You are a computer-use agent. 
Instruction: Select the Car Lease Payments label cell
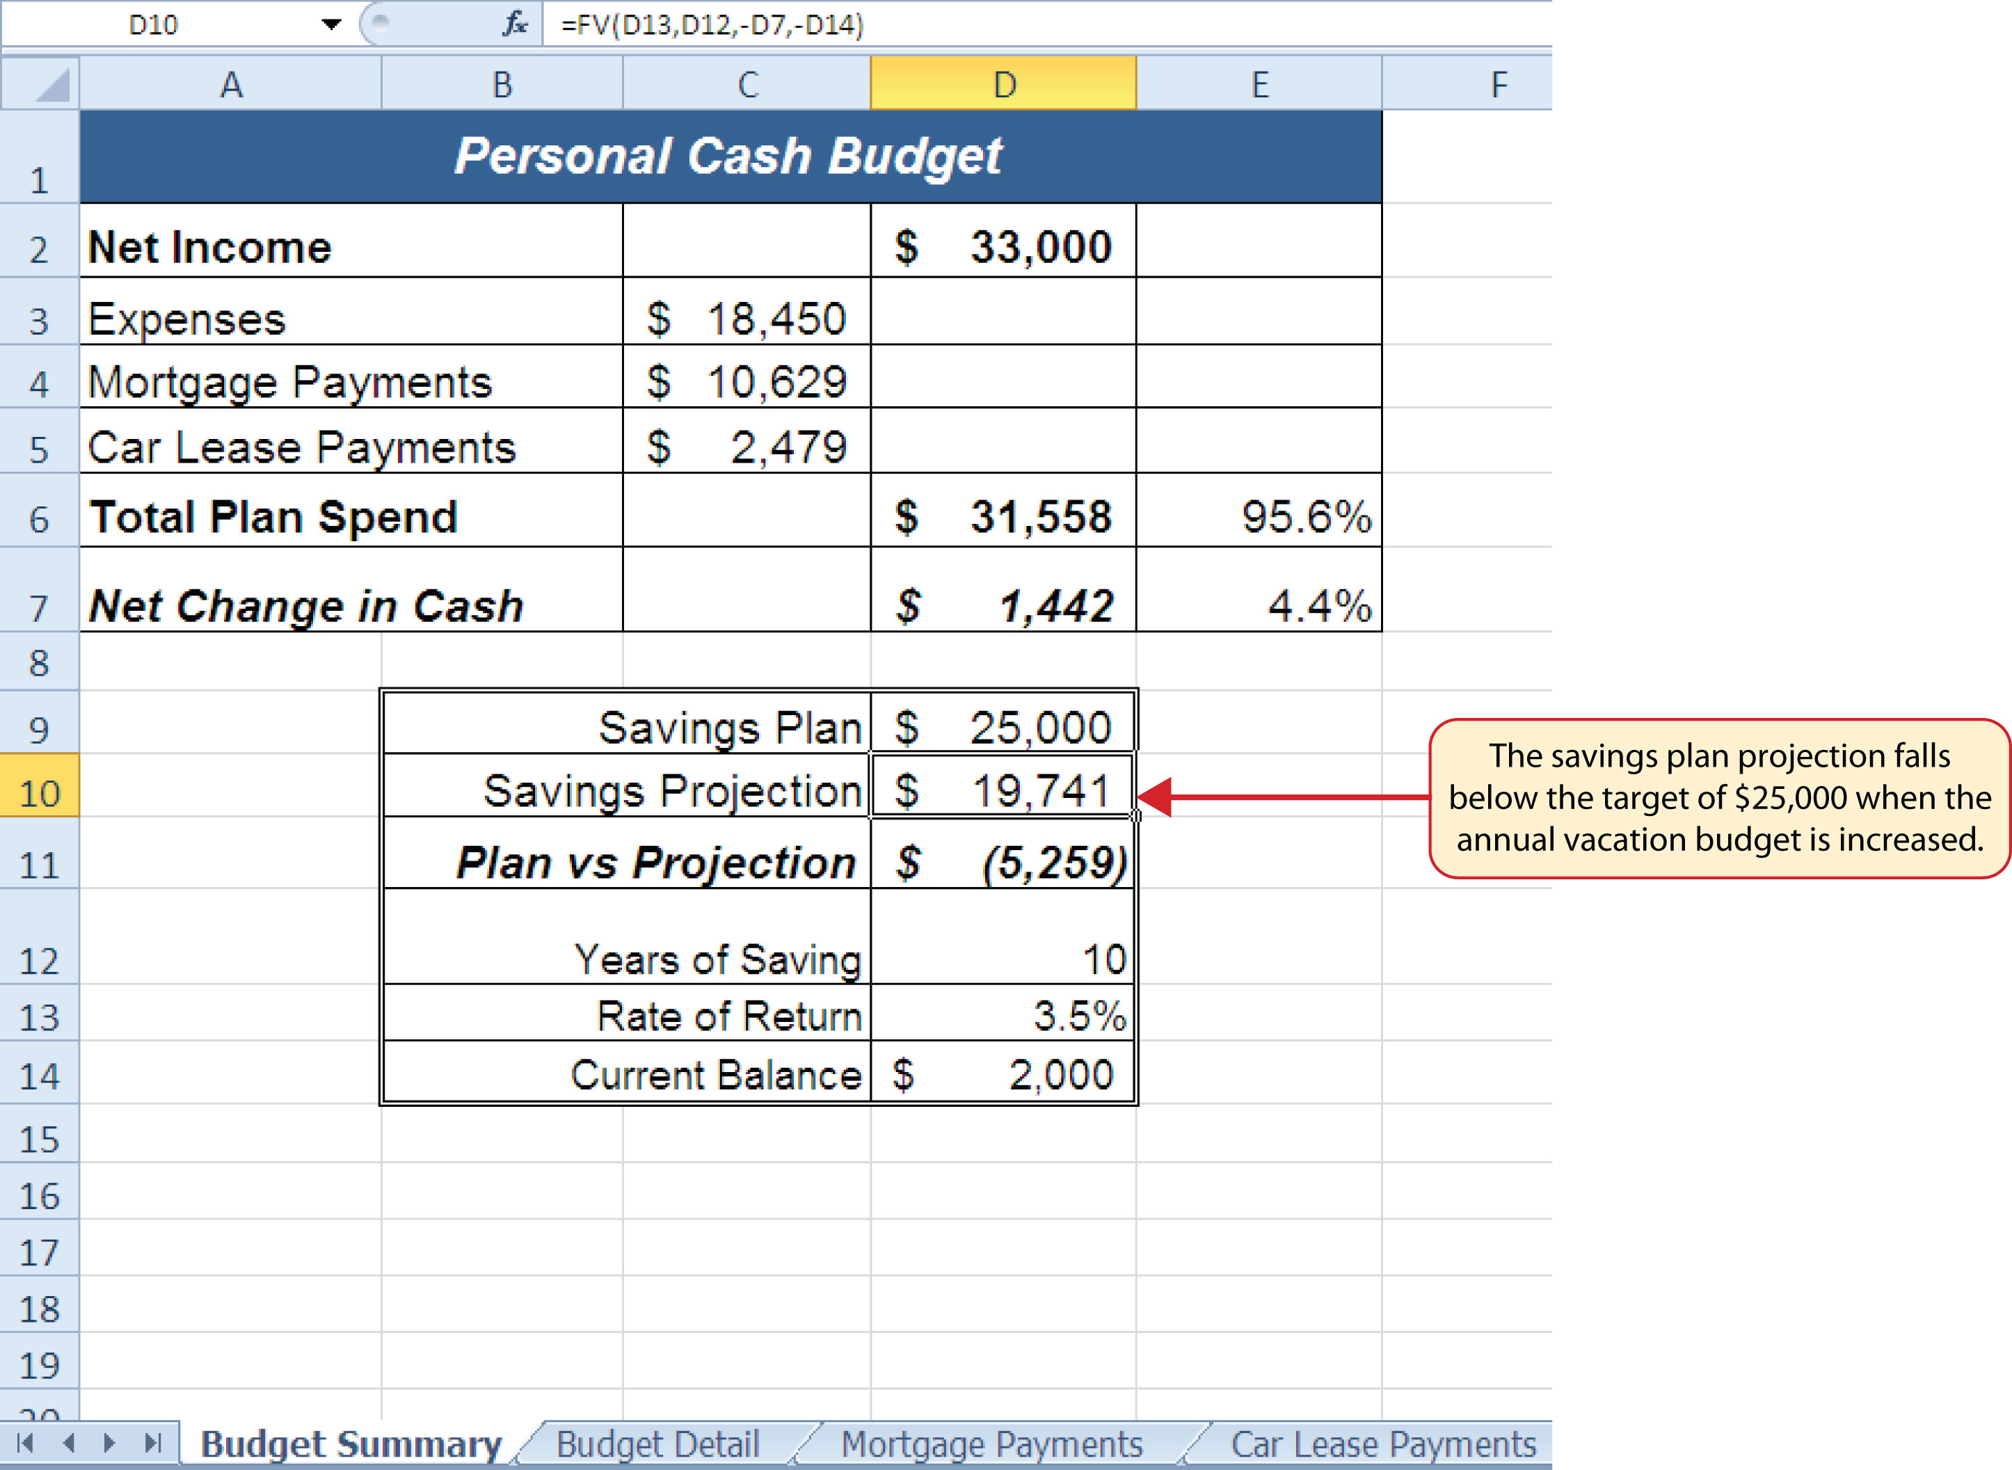(x=351, y=440)
